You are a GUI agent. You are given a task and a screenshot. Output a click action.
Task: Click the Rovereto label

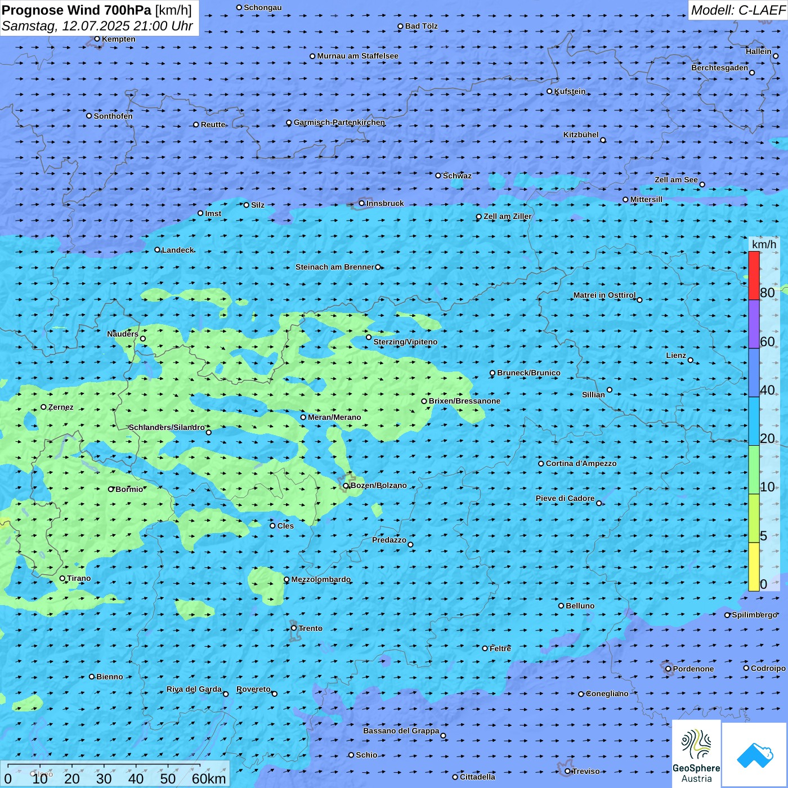253,689
